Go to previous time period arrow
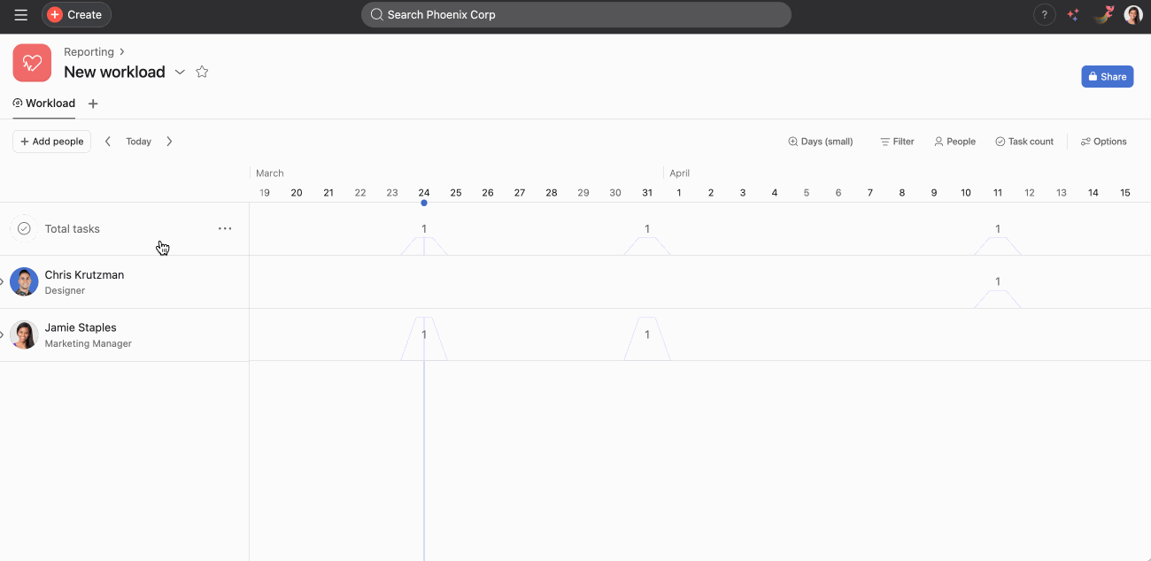Image resolution: width=1151 pixels, height=561 pixels. [x=108, y=142]
